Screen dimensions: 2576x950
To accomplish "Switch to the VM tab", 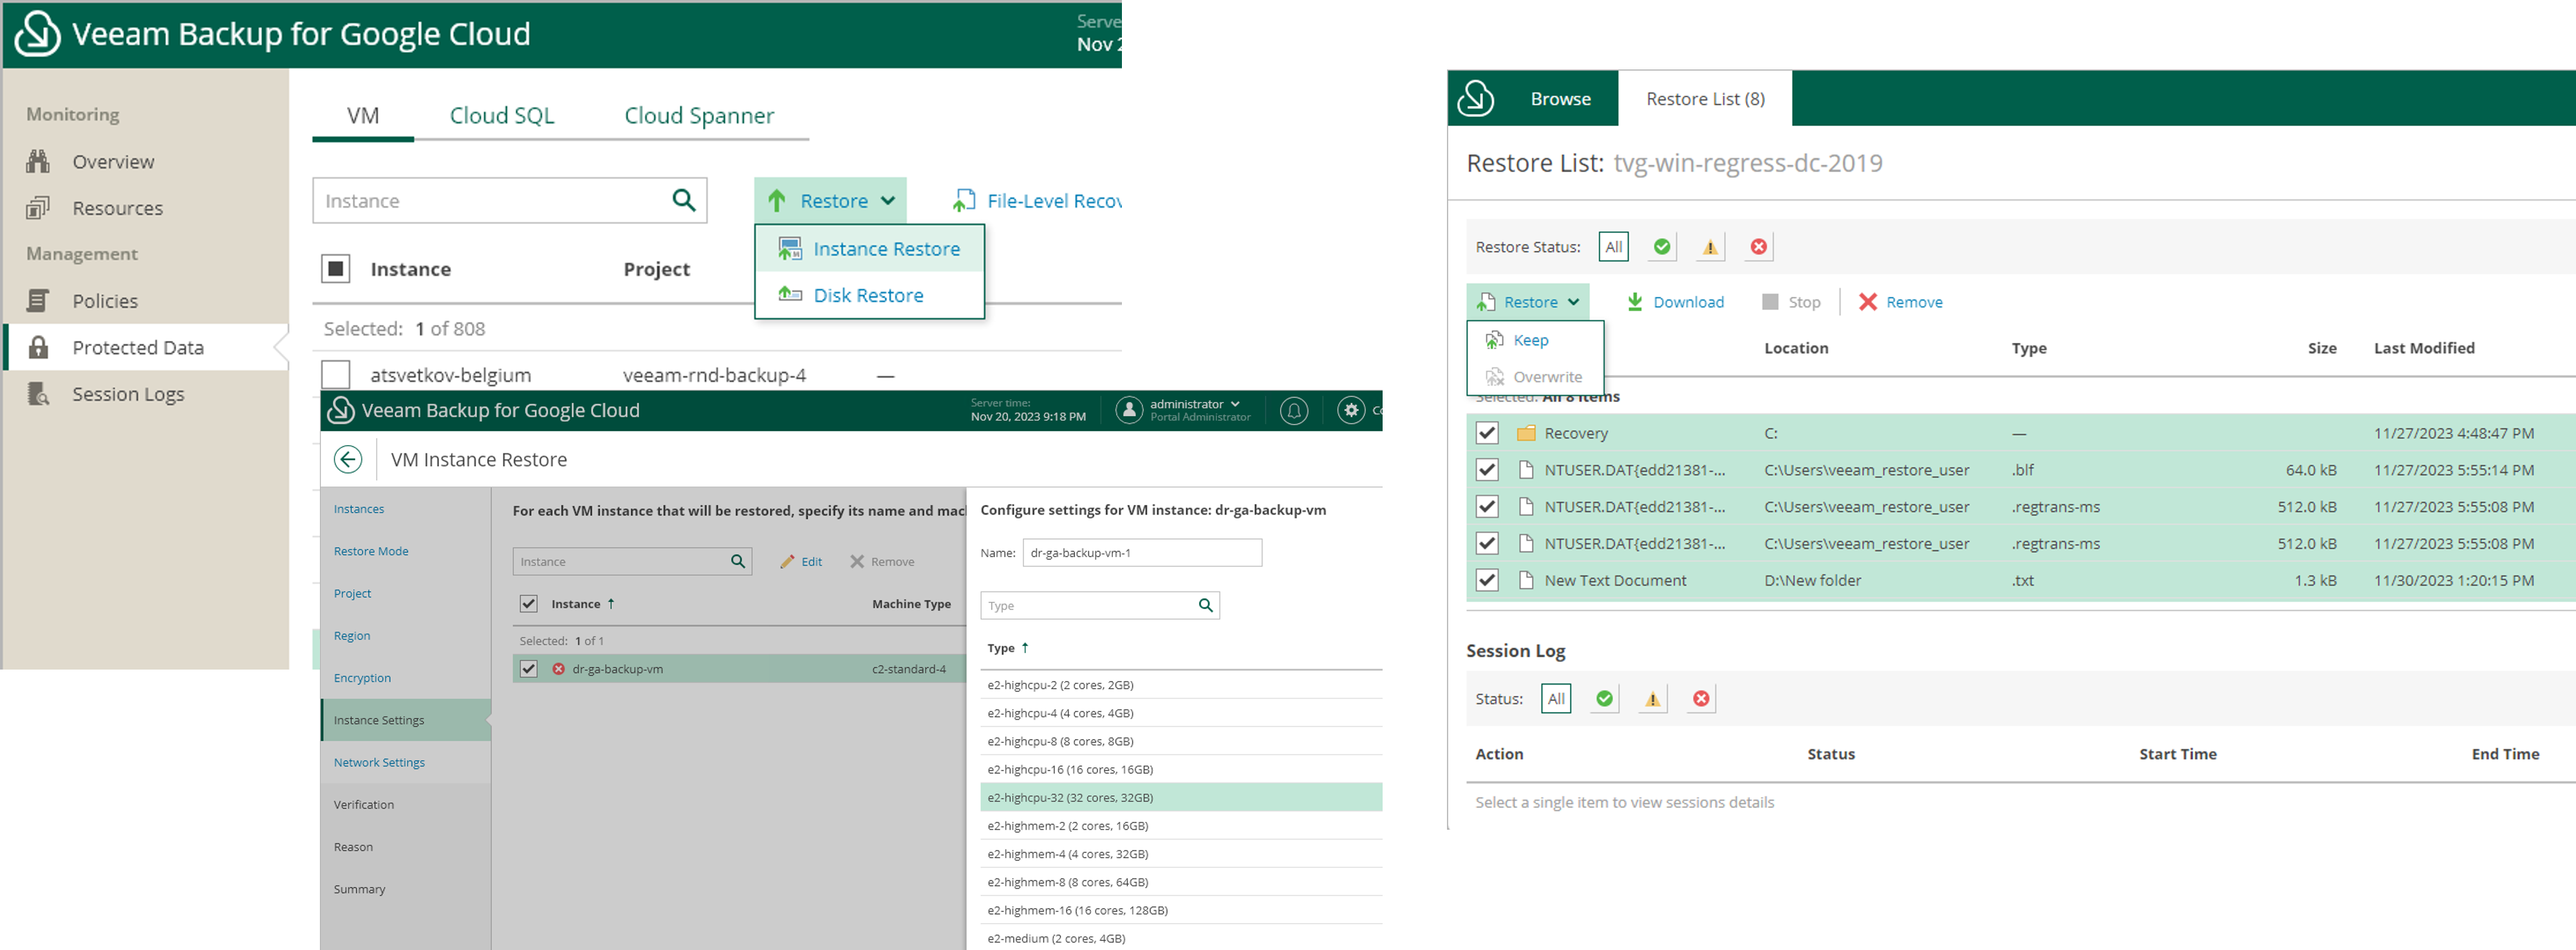I will [x=363, y=116].
